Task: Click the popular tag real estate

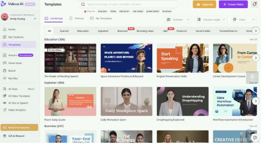Action: click(x=138, y=11)
